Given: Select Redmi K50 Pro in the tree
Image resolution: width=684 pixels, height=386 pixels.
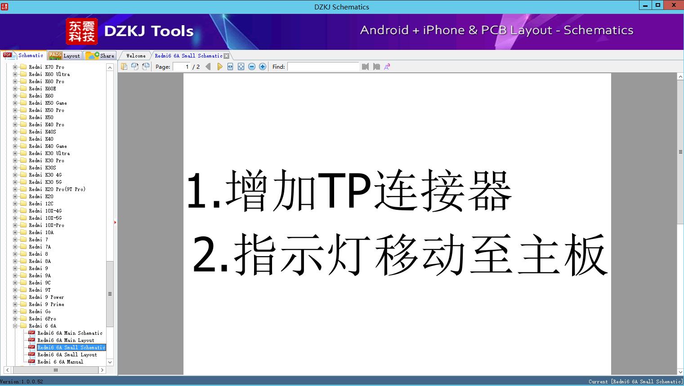Looking at the screenshot, I should coord(47,110).
